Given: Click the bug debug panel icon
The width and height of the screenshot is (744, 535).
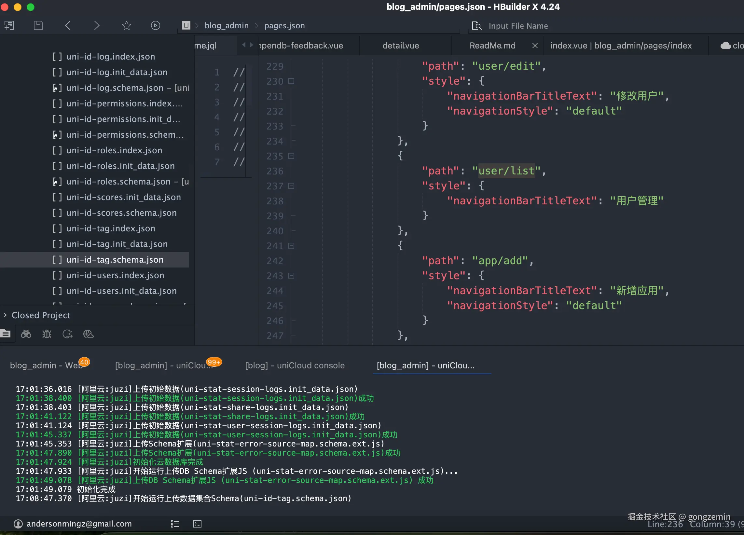Looking at the screenshot, I should tap(47, 334).
